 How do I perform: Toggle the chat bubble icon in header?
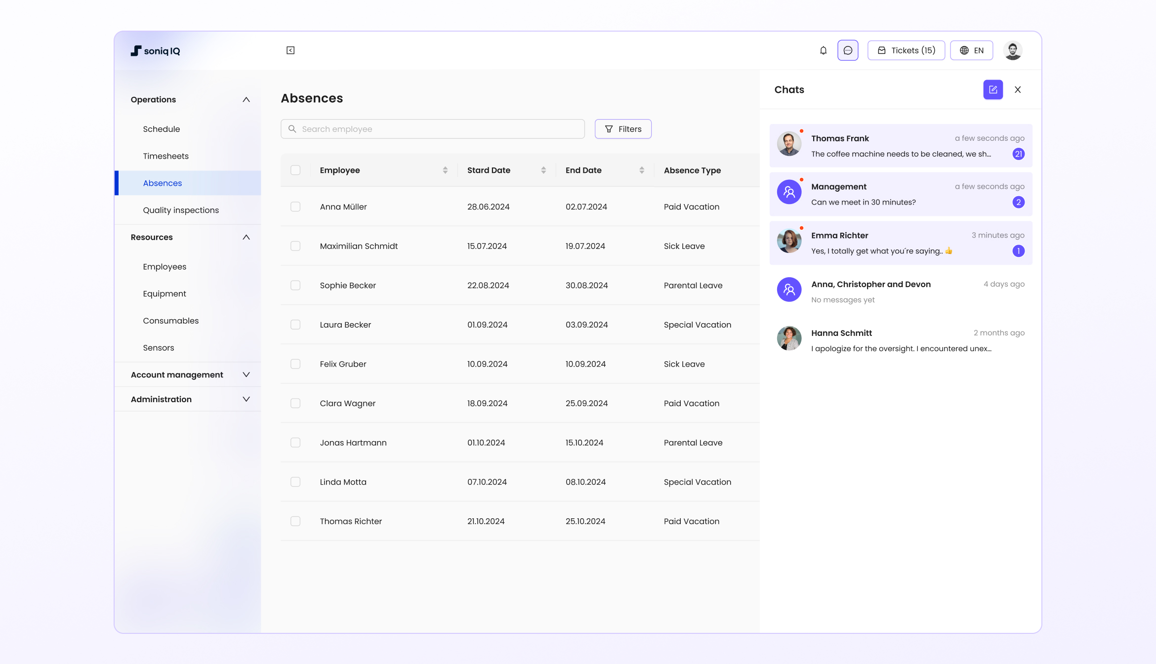[848, 50]
